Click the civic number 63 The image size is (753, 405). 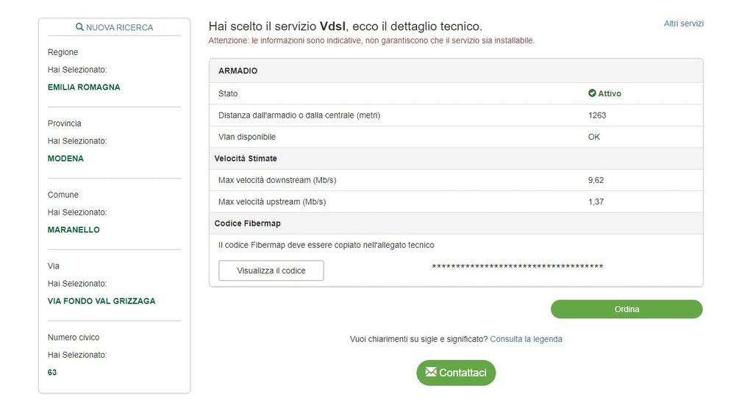[52, 372]
